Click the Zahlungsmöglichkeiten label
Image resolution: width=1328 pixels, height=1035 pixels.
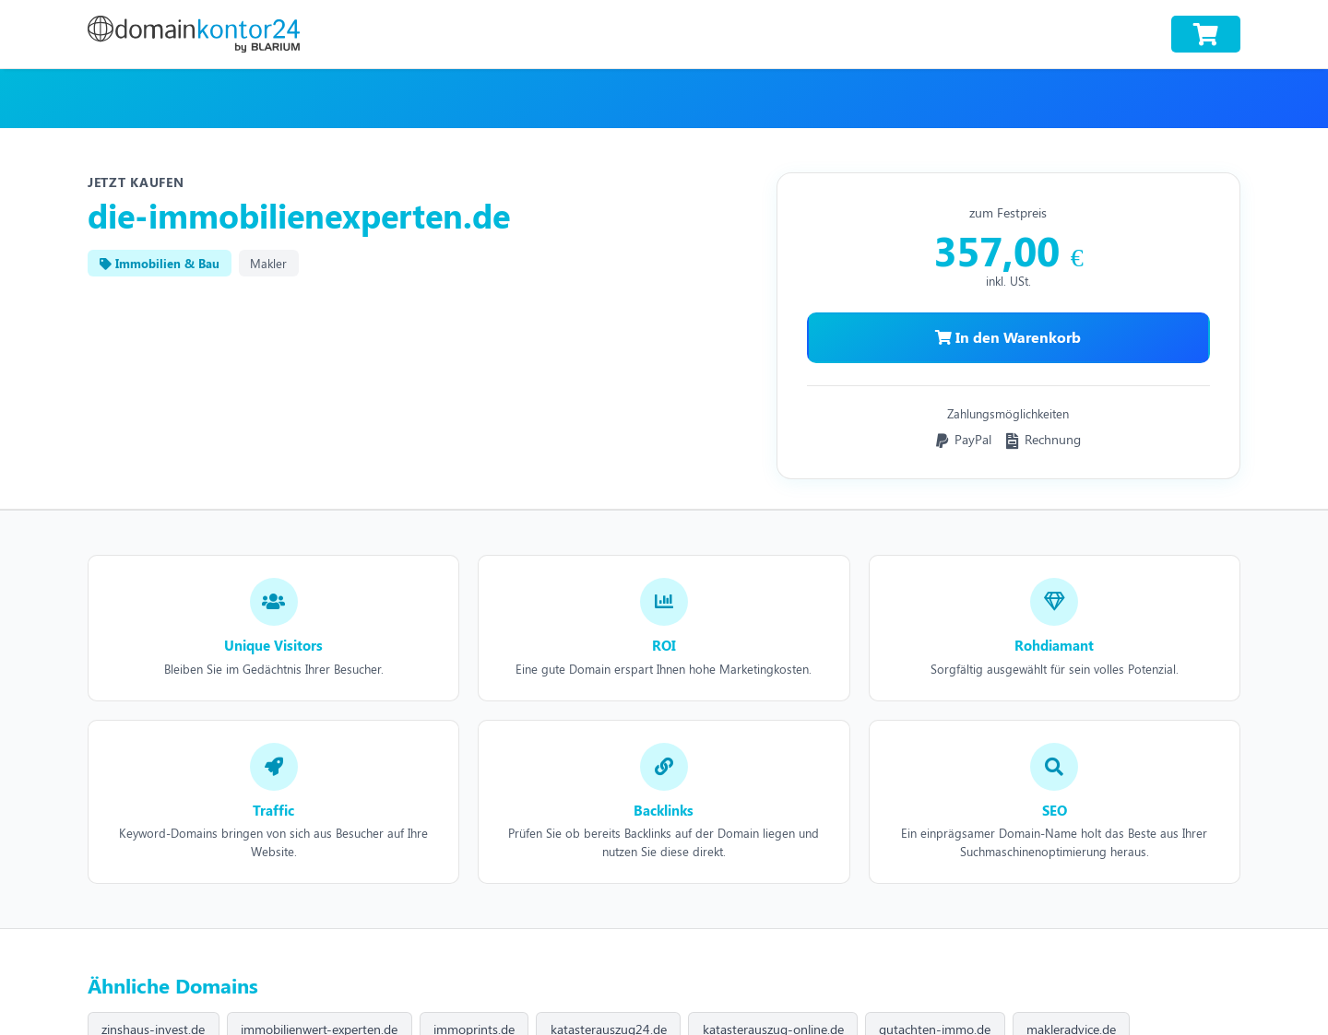[1008, 414]
